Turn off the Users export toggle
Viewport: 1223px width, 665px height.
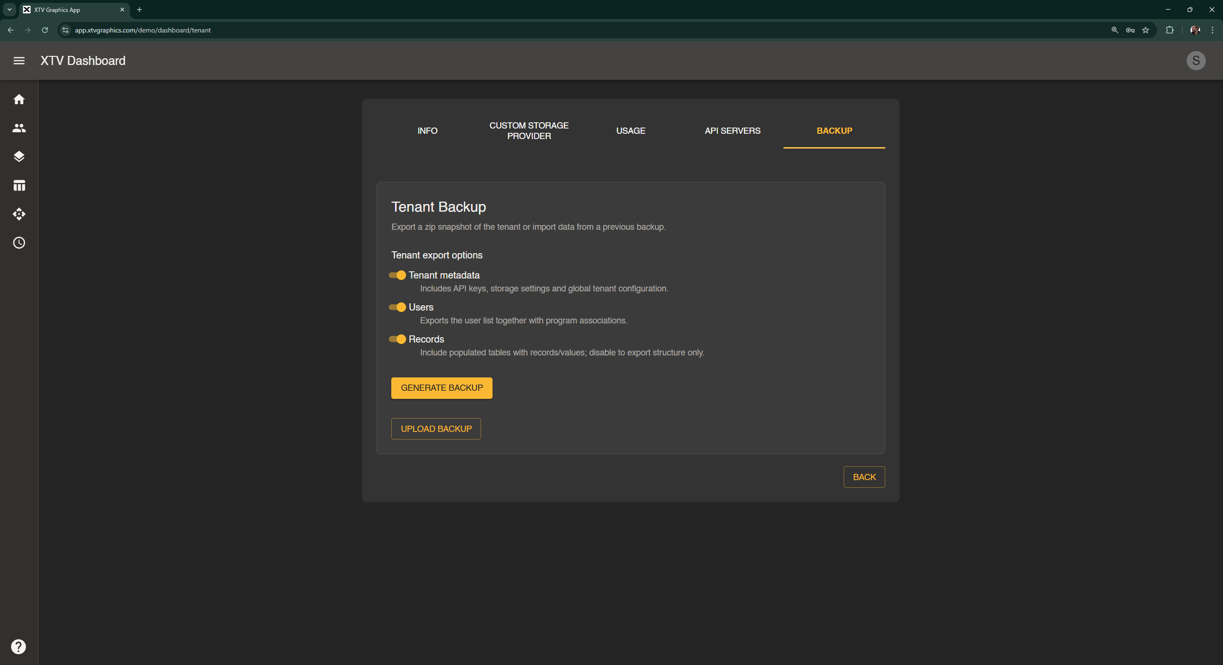[x=397, y=307]
